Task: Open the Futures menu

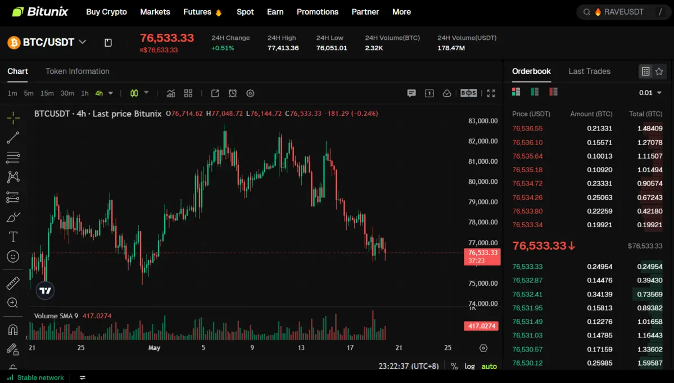Action: (202, 12)
